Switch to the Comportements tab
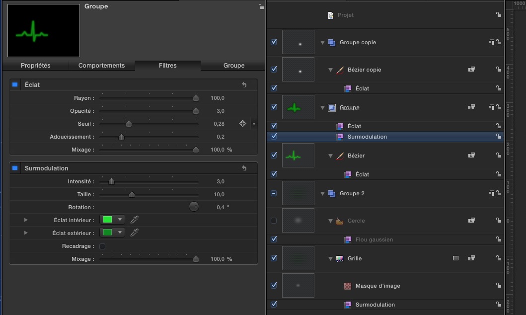Image resolution: width=526 pixels, height=315 pixels. pyautogui.click(x=101, y=66)
